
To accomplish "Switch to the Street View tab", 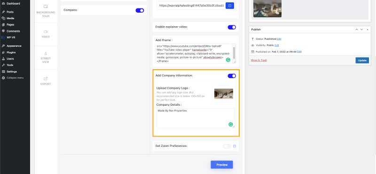I will click(46, 58).
